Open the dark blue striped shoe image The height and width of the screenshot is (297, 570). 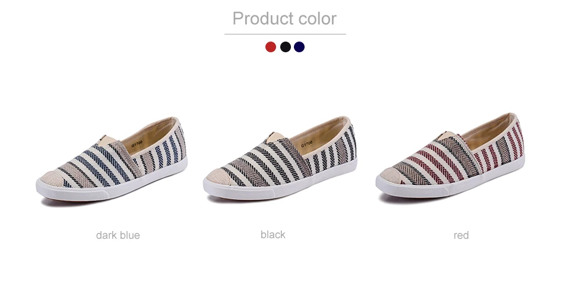pyautogui.click(x=112, y=160)
